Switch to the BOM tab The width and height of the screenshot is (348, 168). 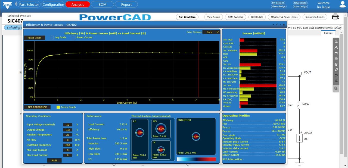point(102,4)
